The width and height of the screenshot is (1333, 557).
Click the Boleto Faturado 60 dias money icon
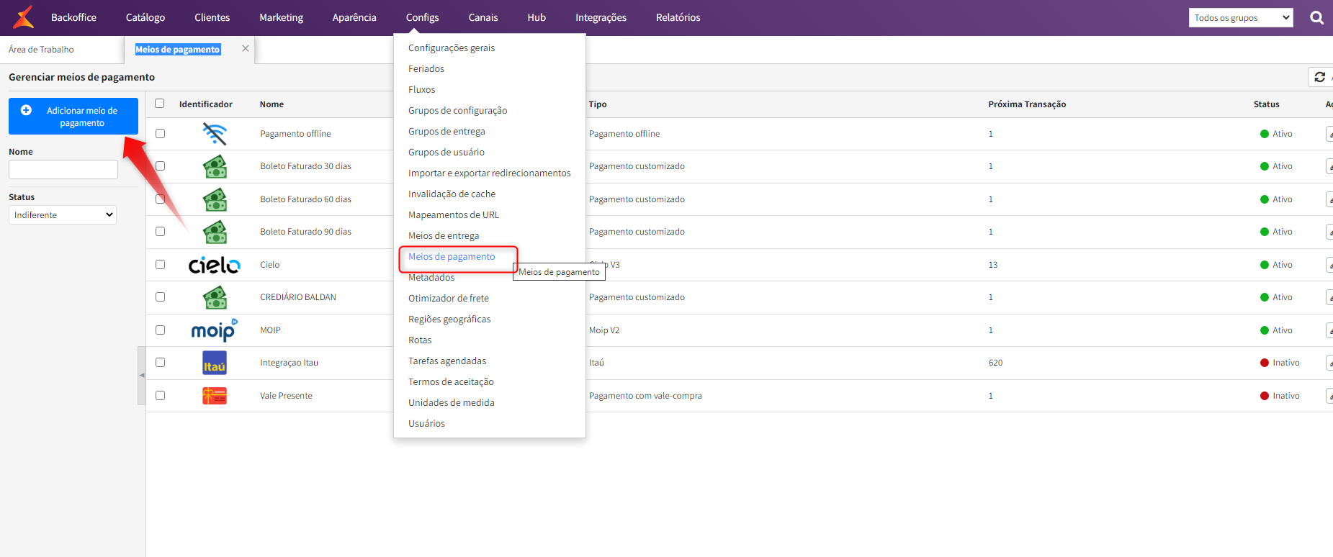coord(215,199)
